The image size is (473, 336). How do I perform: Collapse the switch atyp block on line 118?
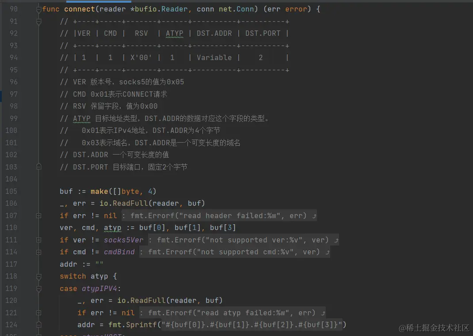click(x=38, y=276)
